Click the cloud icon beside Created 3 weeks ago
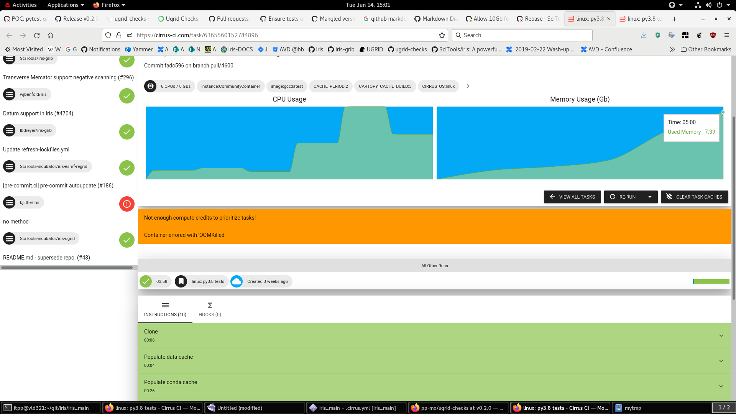 [237, 281]
